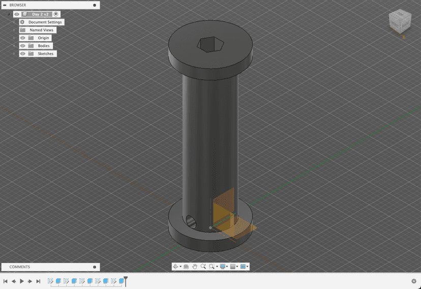This screenshot has height=289, width=421.
Task: Open timeline settings gear at bottom right
Action: click(x=413, y=281)
